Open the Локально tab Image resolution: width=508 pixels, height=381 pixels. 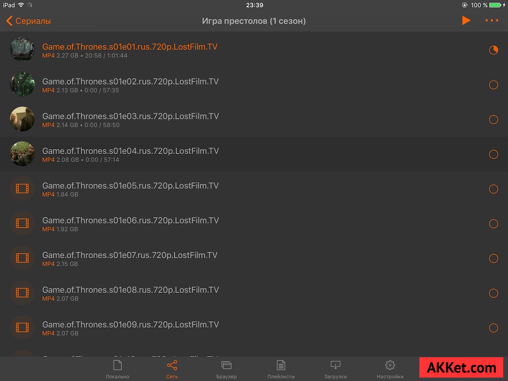click(x=117, y=370)
